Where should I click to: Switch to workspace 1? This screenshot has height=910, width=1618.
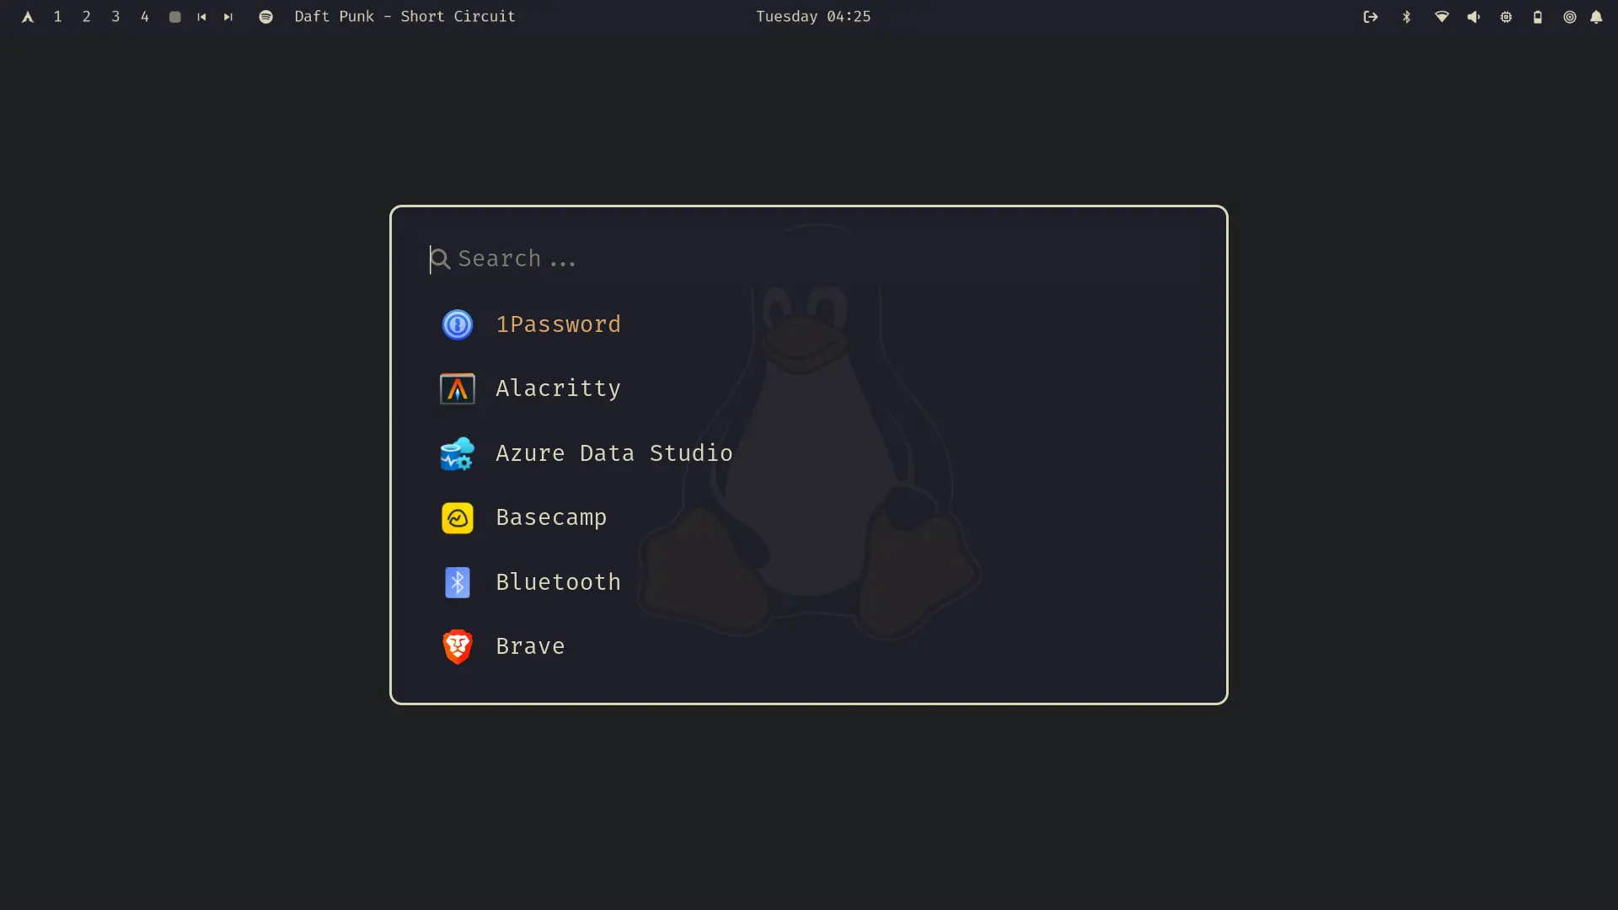(x=57, y=17)
